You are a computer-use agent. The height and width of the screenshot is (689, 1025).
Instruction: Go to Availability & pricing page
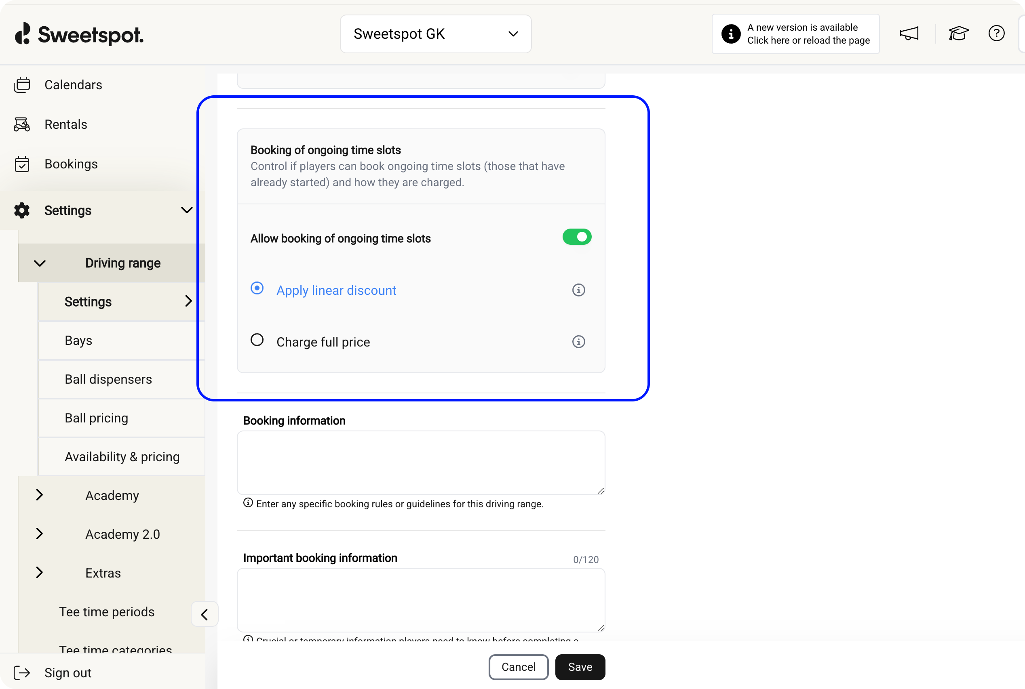(x=122, y=457)
